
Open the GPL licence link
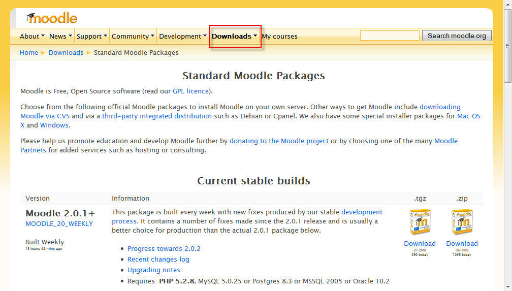click(190, 91)
